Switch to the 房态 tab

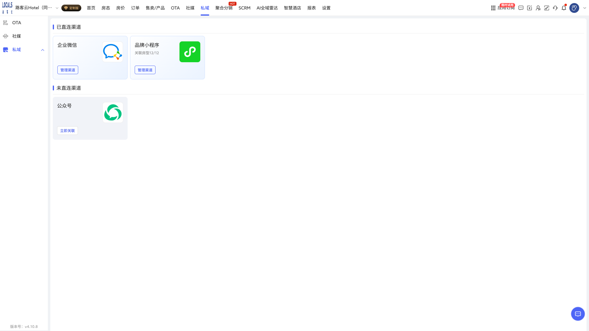pyautogui.click(x=106, y=8)
